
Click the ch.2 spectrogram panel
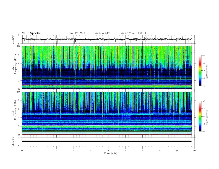tap(107, 113)
